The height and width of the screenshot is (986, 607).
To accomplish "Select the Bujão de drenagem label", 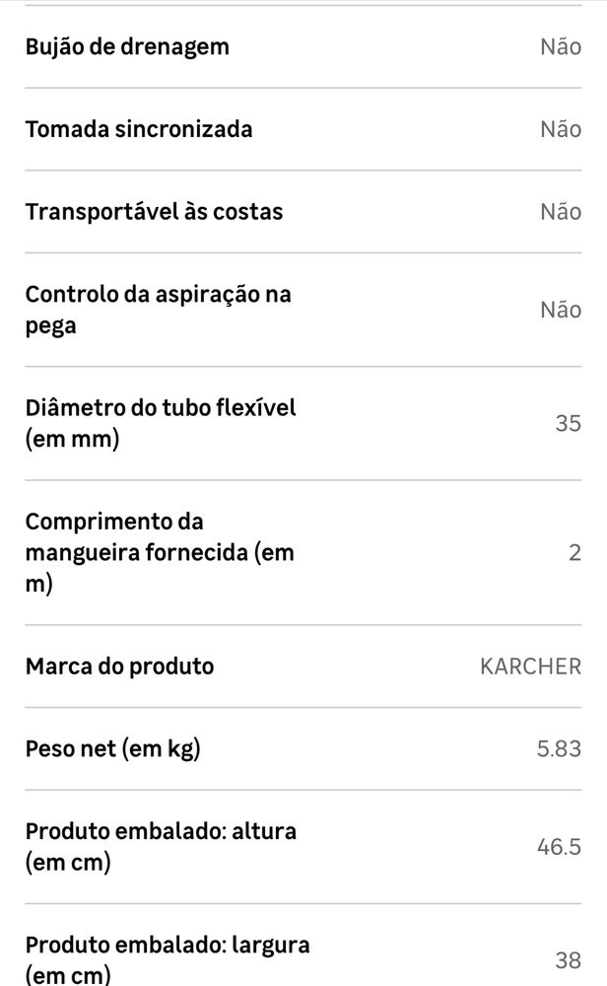I will tap(127, 47).
